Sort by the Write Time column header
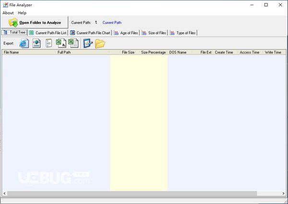The width and height of the screenshot is (288, 204). point(274,52)
